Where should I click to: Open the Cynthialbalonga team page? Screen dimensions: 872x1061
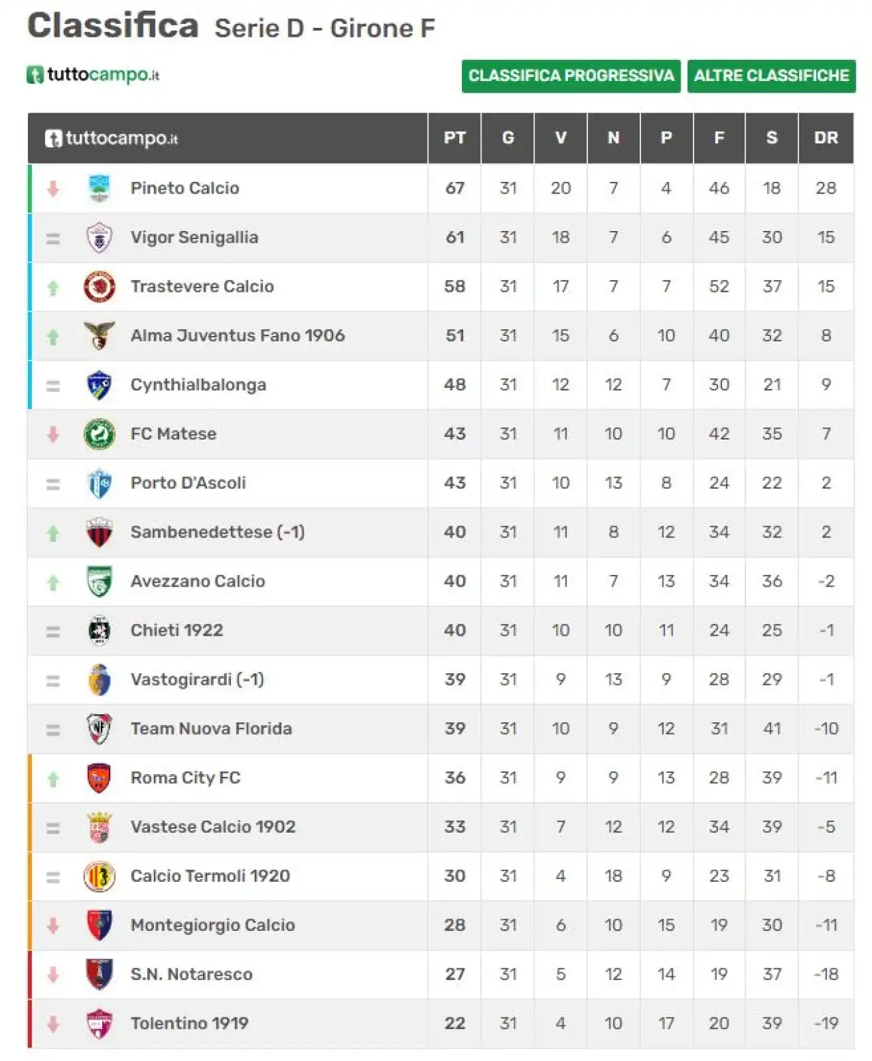(x=198, y=385)
